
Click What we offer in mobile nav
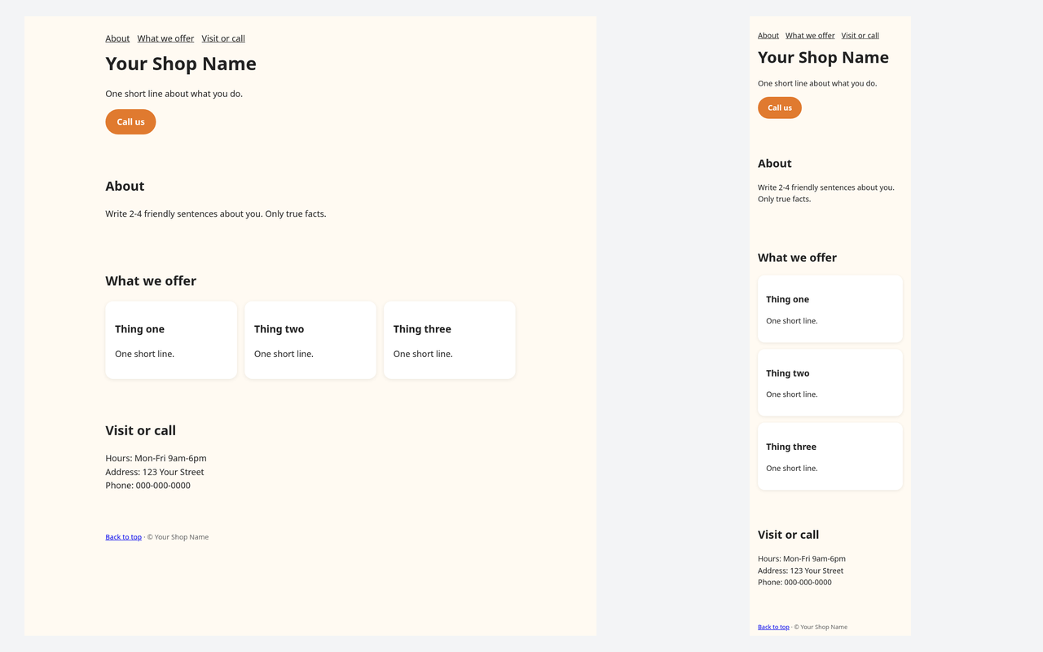tap(810, 35)
